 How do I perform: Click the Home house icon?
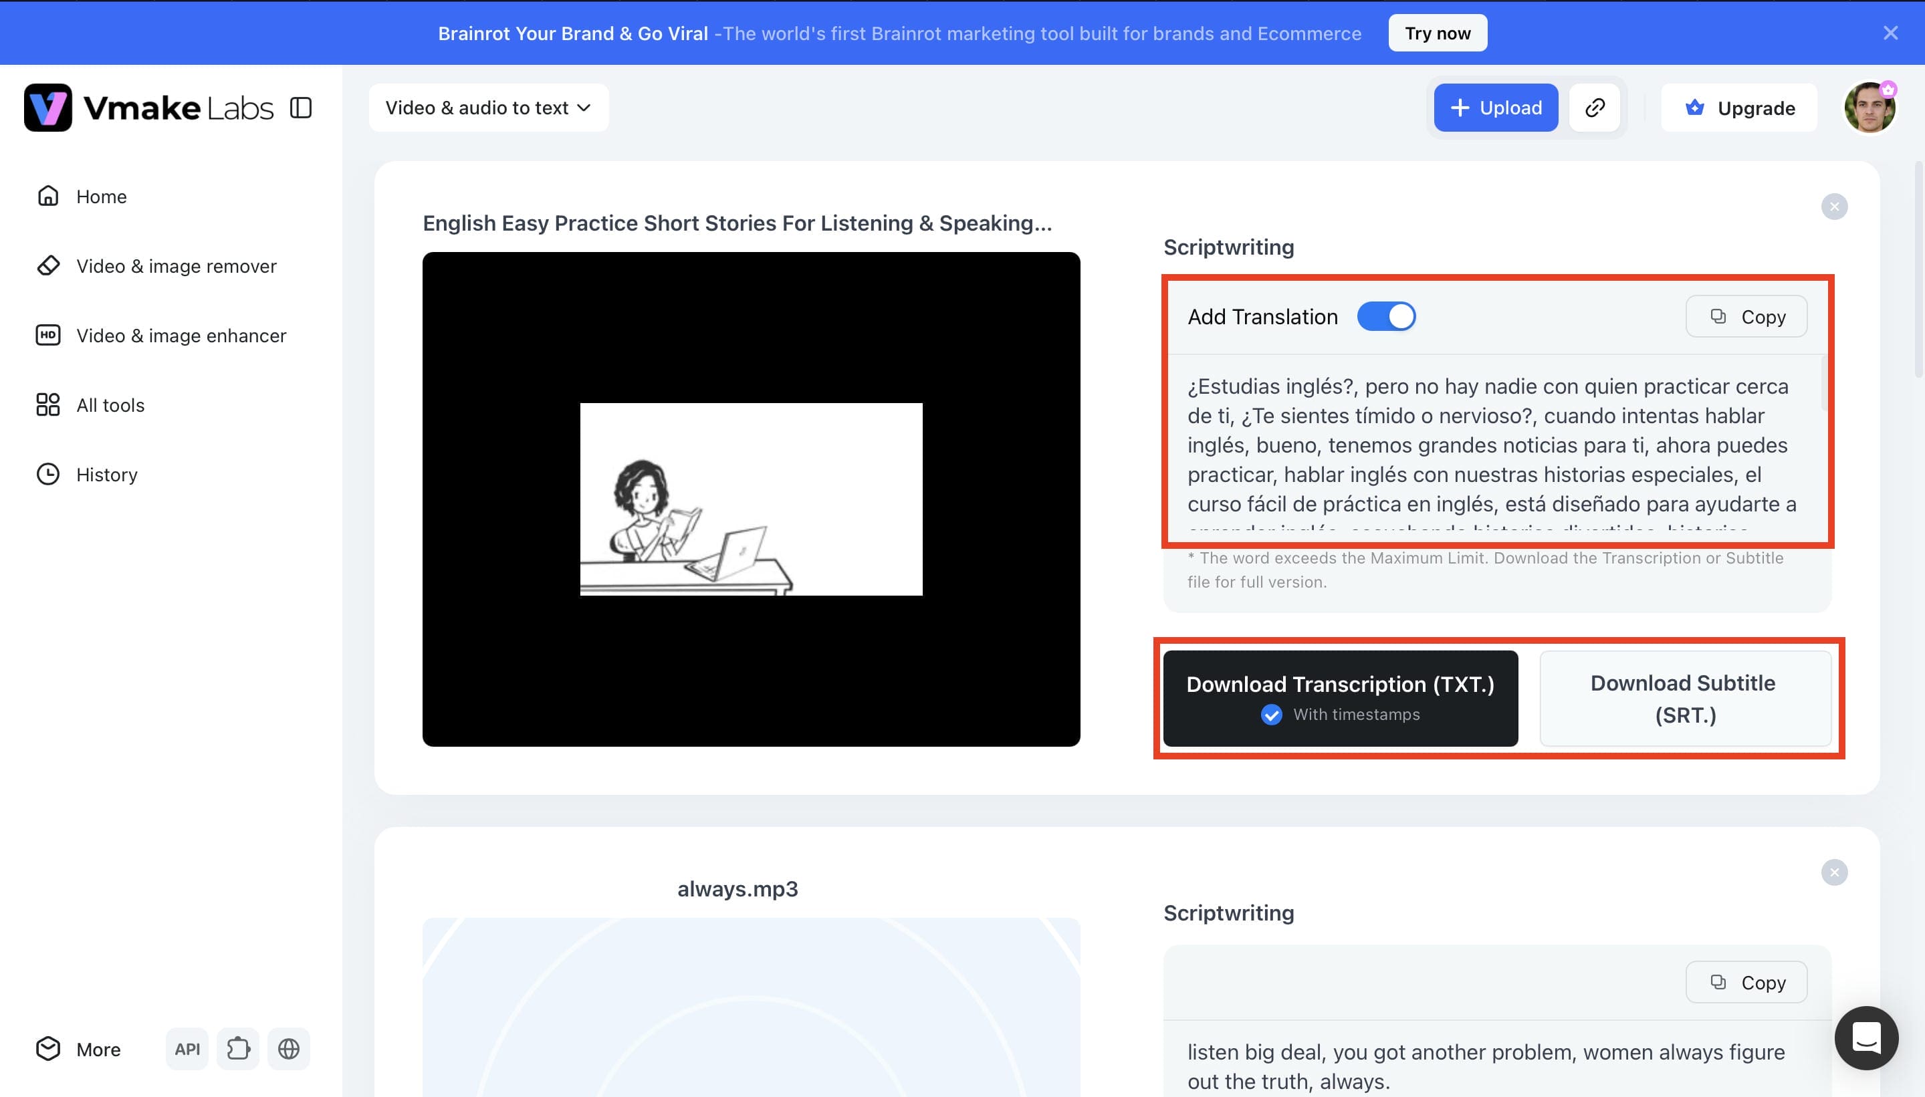(x=48, y=196)
